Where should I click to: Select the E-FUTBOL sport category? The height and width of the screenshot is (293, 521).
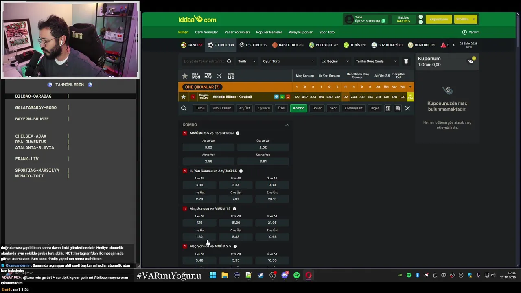pyautogui.click(x=253, y=45)
